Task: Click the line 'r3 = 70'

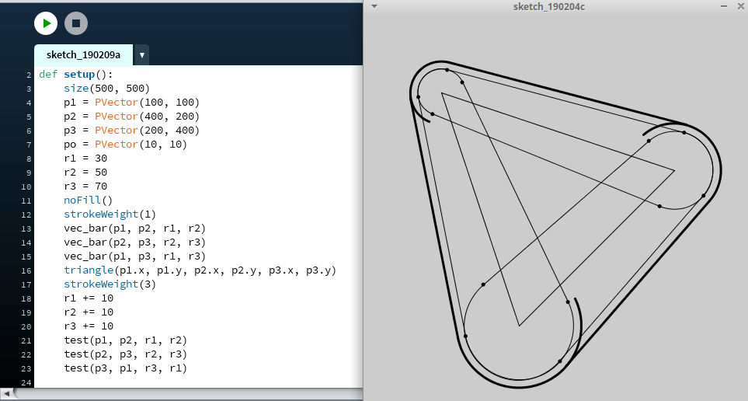Action: (x=85, y=187)
